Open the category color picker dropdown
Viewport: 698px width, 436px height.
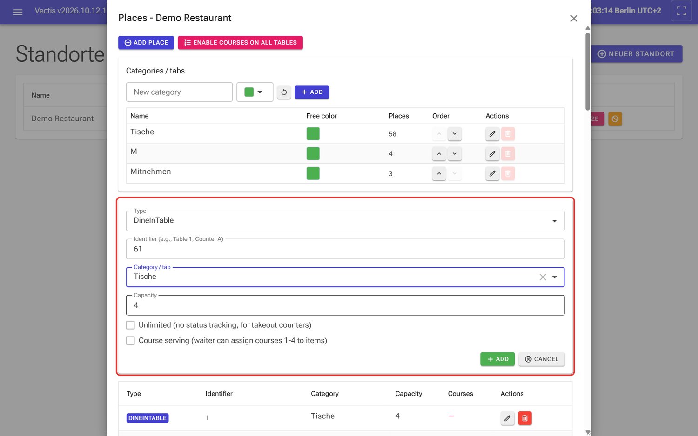pyautogui.click(x=255, y=92)
